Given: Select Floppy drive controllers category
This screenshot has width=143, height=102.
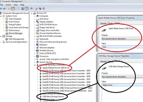Looking at the screenshot, I should [50, 30].
